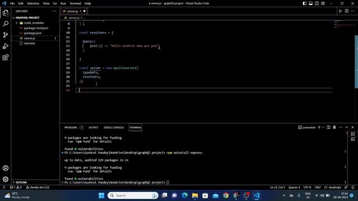This screenshot has height=201, width=358.
Task: Open Google Chrome from taskbar
Action: click(x=226, y=195)
